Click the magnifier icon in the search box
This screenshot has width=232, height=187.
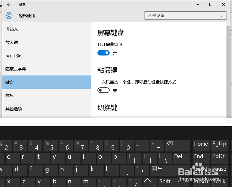click(x=222, y=16)
